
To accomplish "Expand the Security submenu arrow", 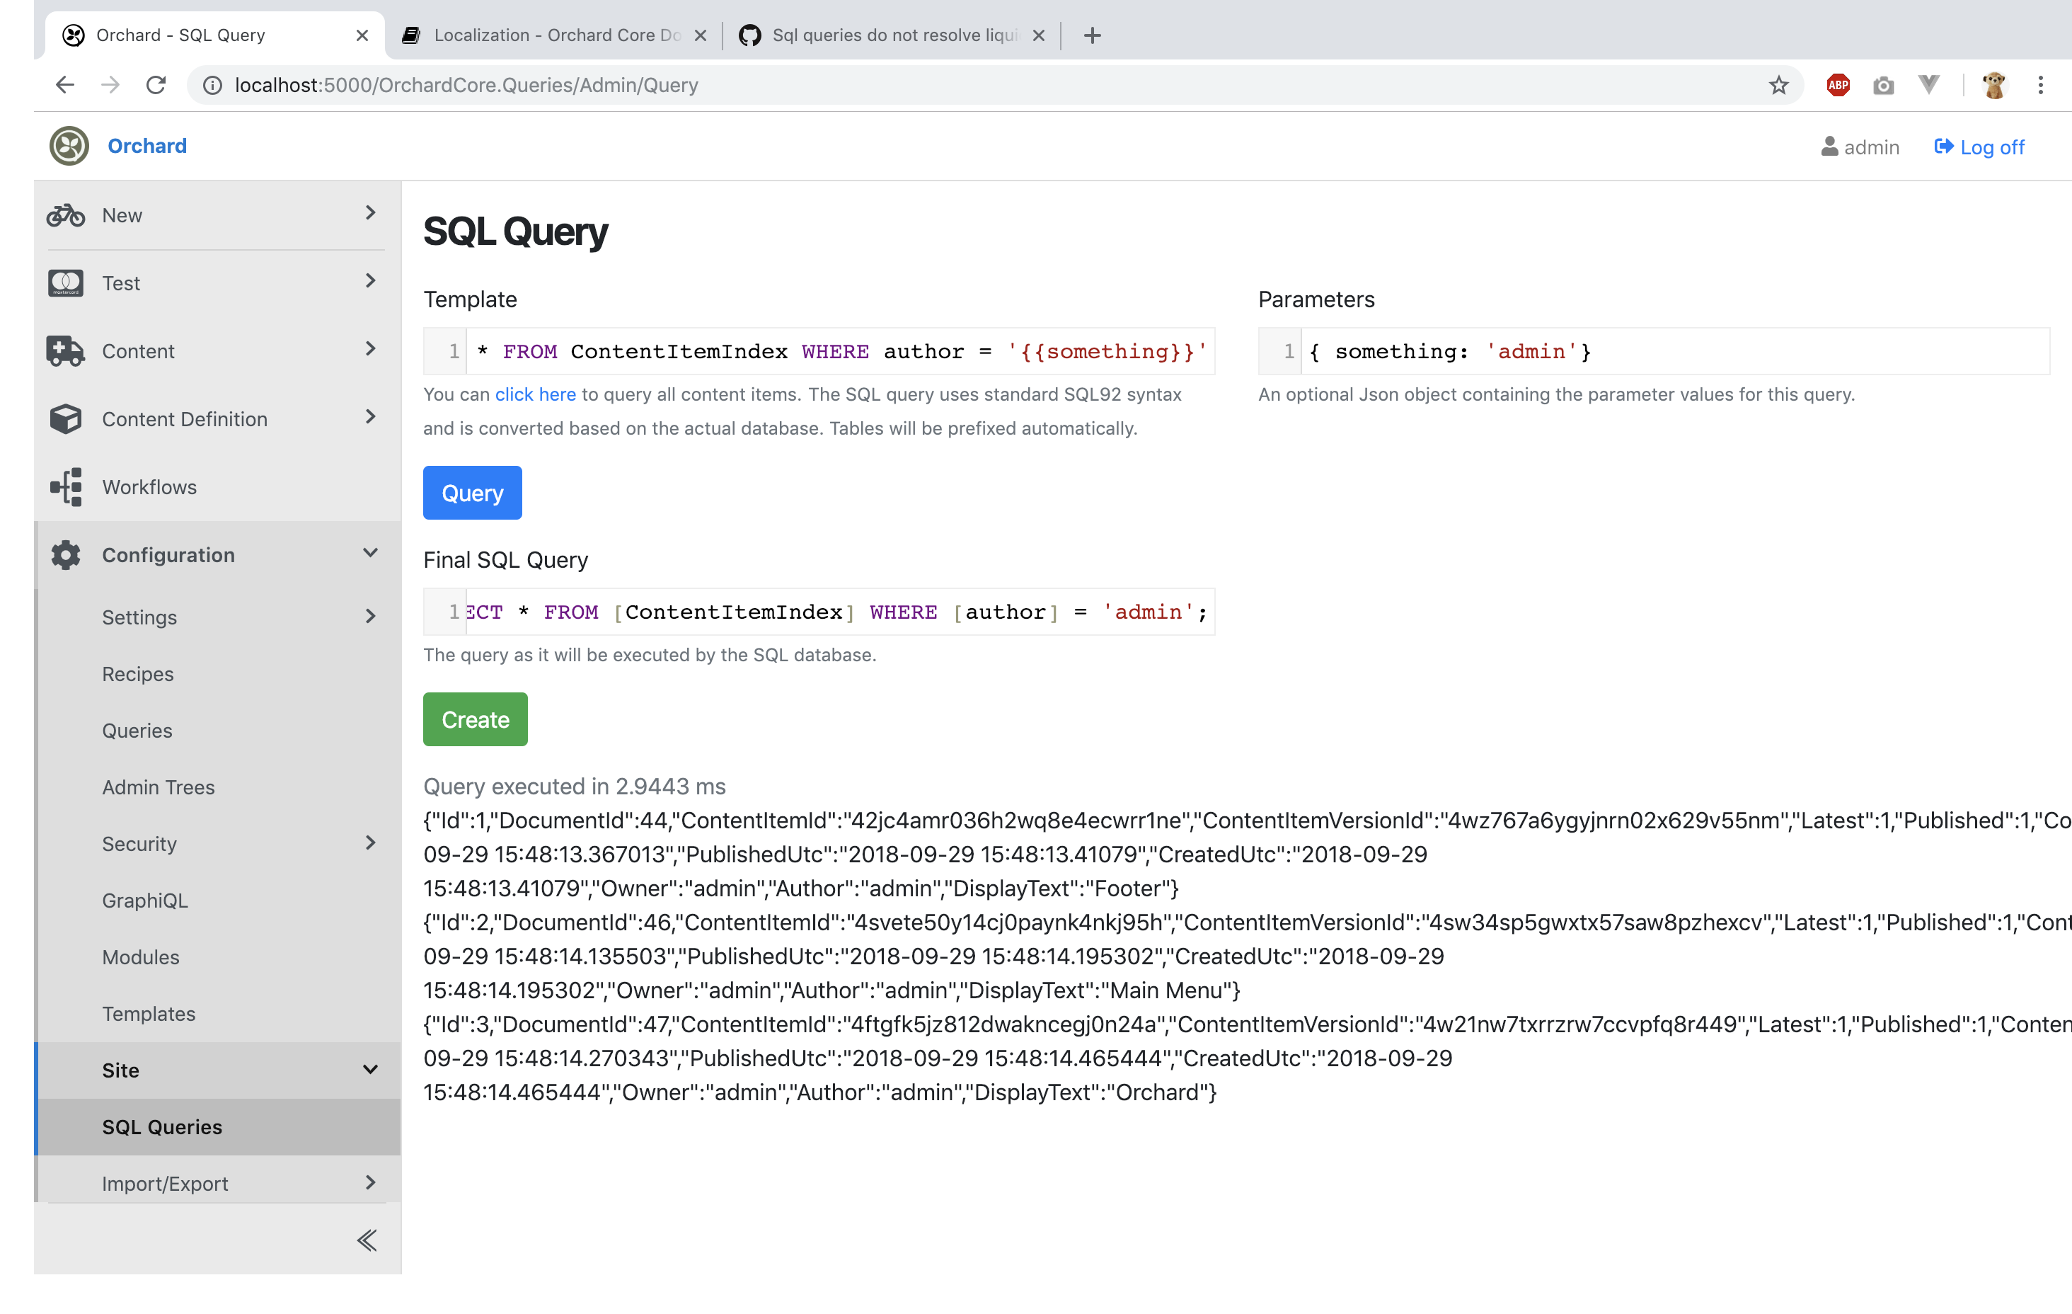I will (x=371, y=843).
